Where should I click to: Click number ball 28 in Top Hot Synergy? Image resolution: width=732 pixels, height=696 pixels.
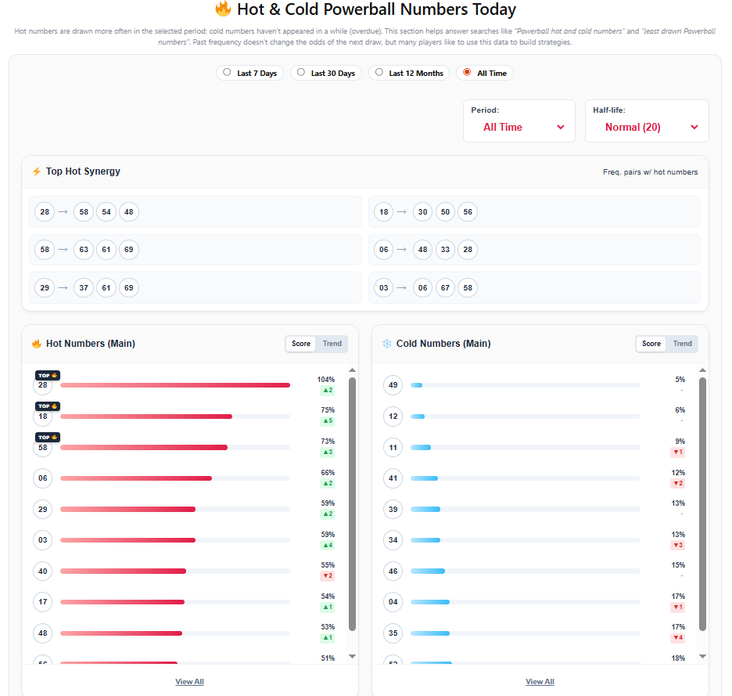[45, 211]
